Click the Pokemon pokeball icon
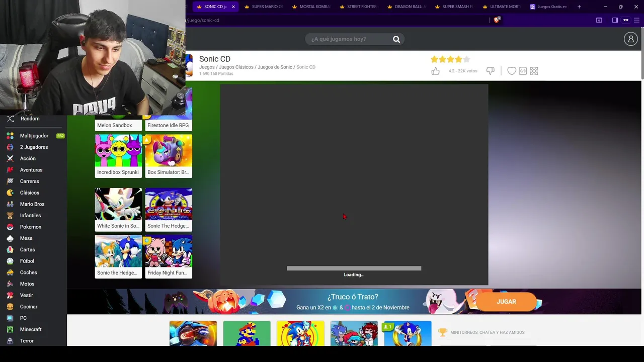 (10, 227)
